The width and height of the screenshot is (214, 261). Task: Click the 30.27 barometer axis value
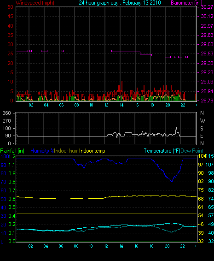[x=207, y=7]
